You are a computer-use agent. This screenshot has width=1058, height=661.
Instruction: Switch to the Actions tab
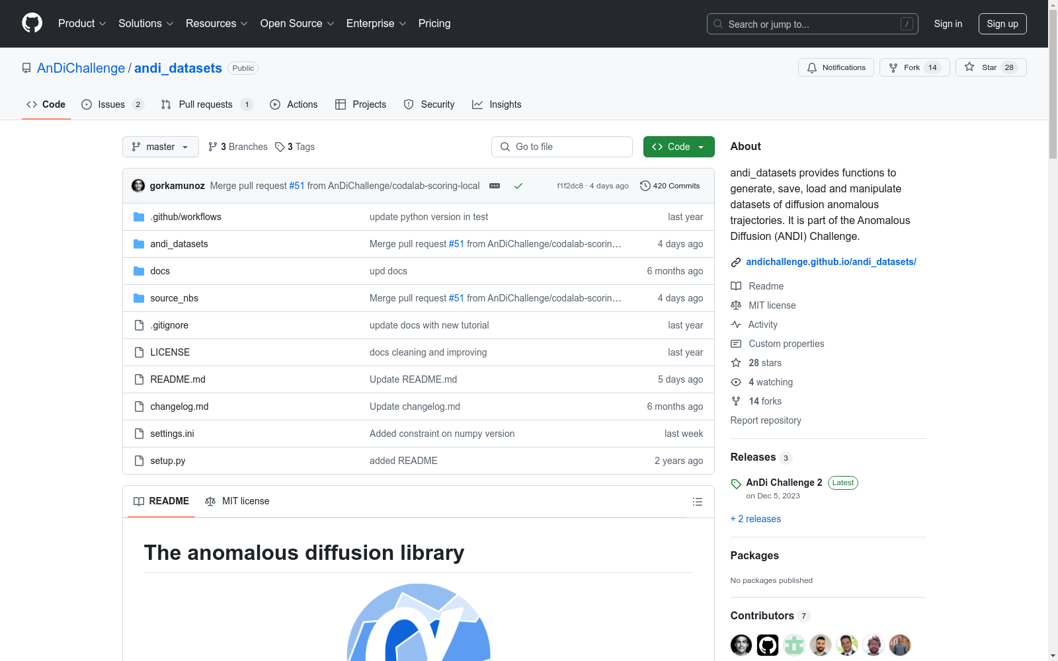tap(294, 104)
